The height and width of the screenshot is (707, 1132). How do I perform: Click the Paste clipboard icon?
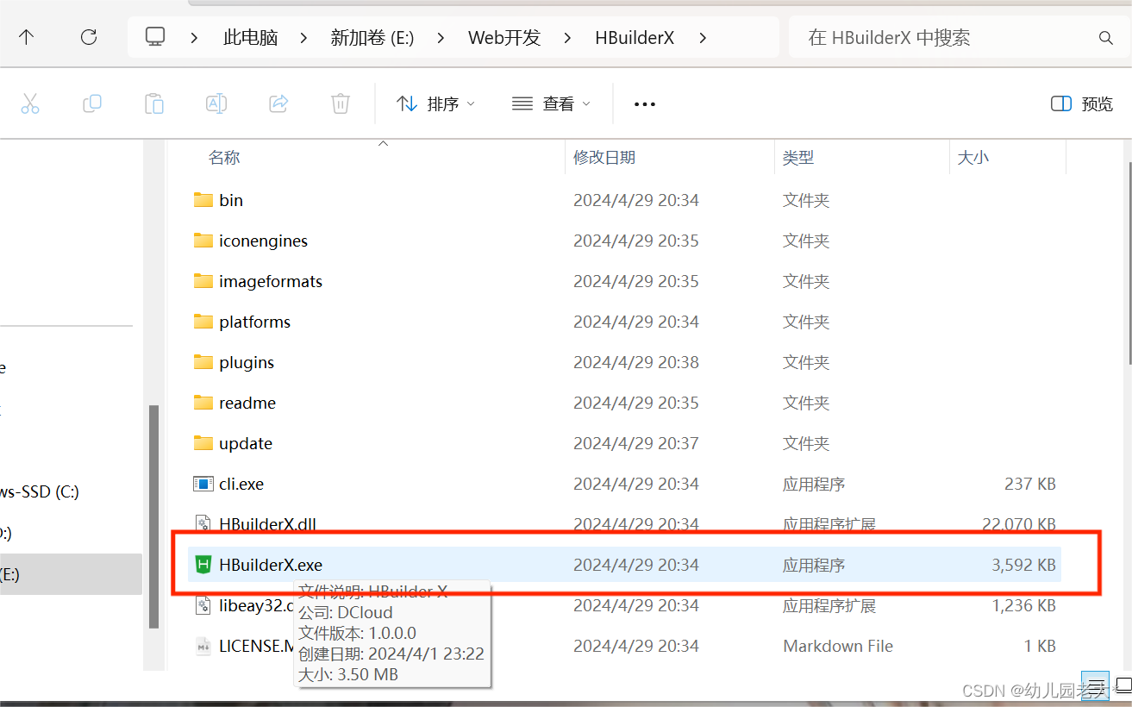154,104
